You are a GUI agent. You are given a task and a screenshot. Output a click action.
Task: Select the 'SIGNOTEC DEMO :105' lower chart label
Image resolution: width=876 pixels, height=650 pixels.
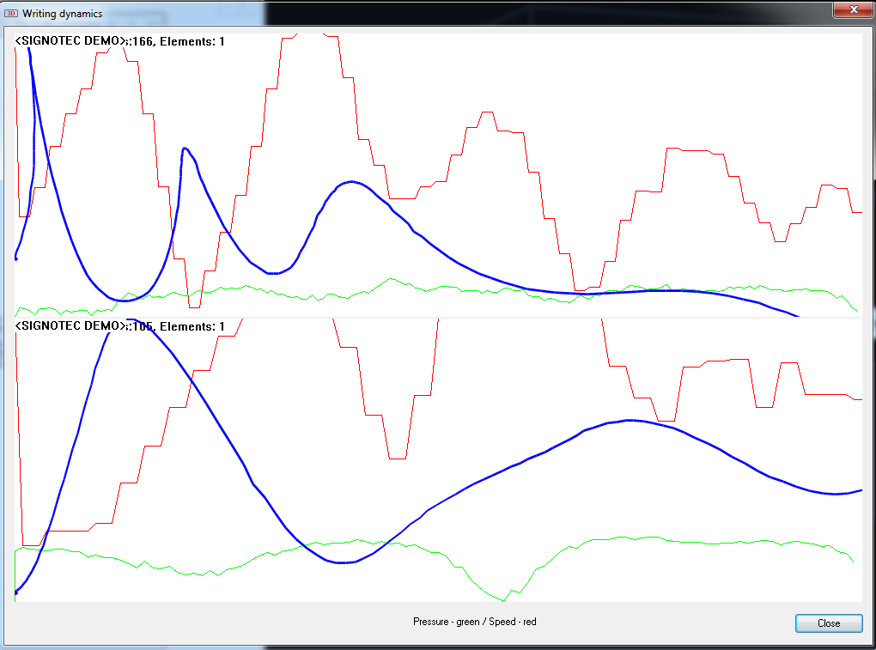click(120, 326)
